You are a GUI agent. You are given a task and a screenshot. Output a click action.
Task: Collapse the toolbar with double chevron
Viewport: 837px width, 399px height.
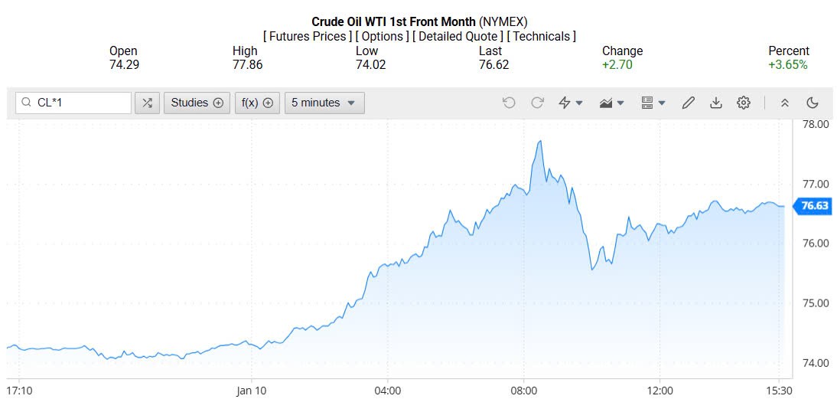click(784, 103)
